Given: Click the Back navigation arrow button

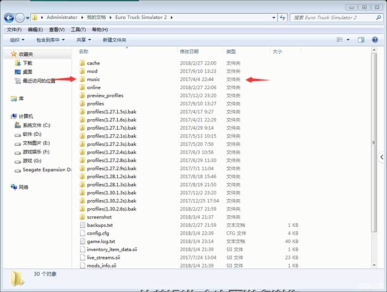Looking at the screenshot, I should tap(9, 18).
